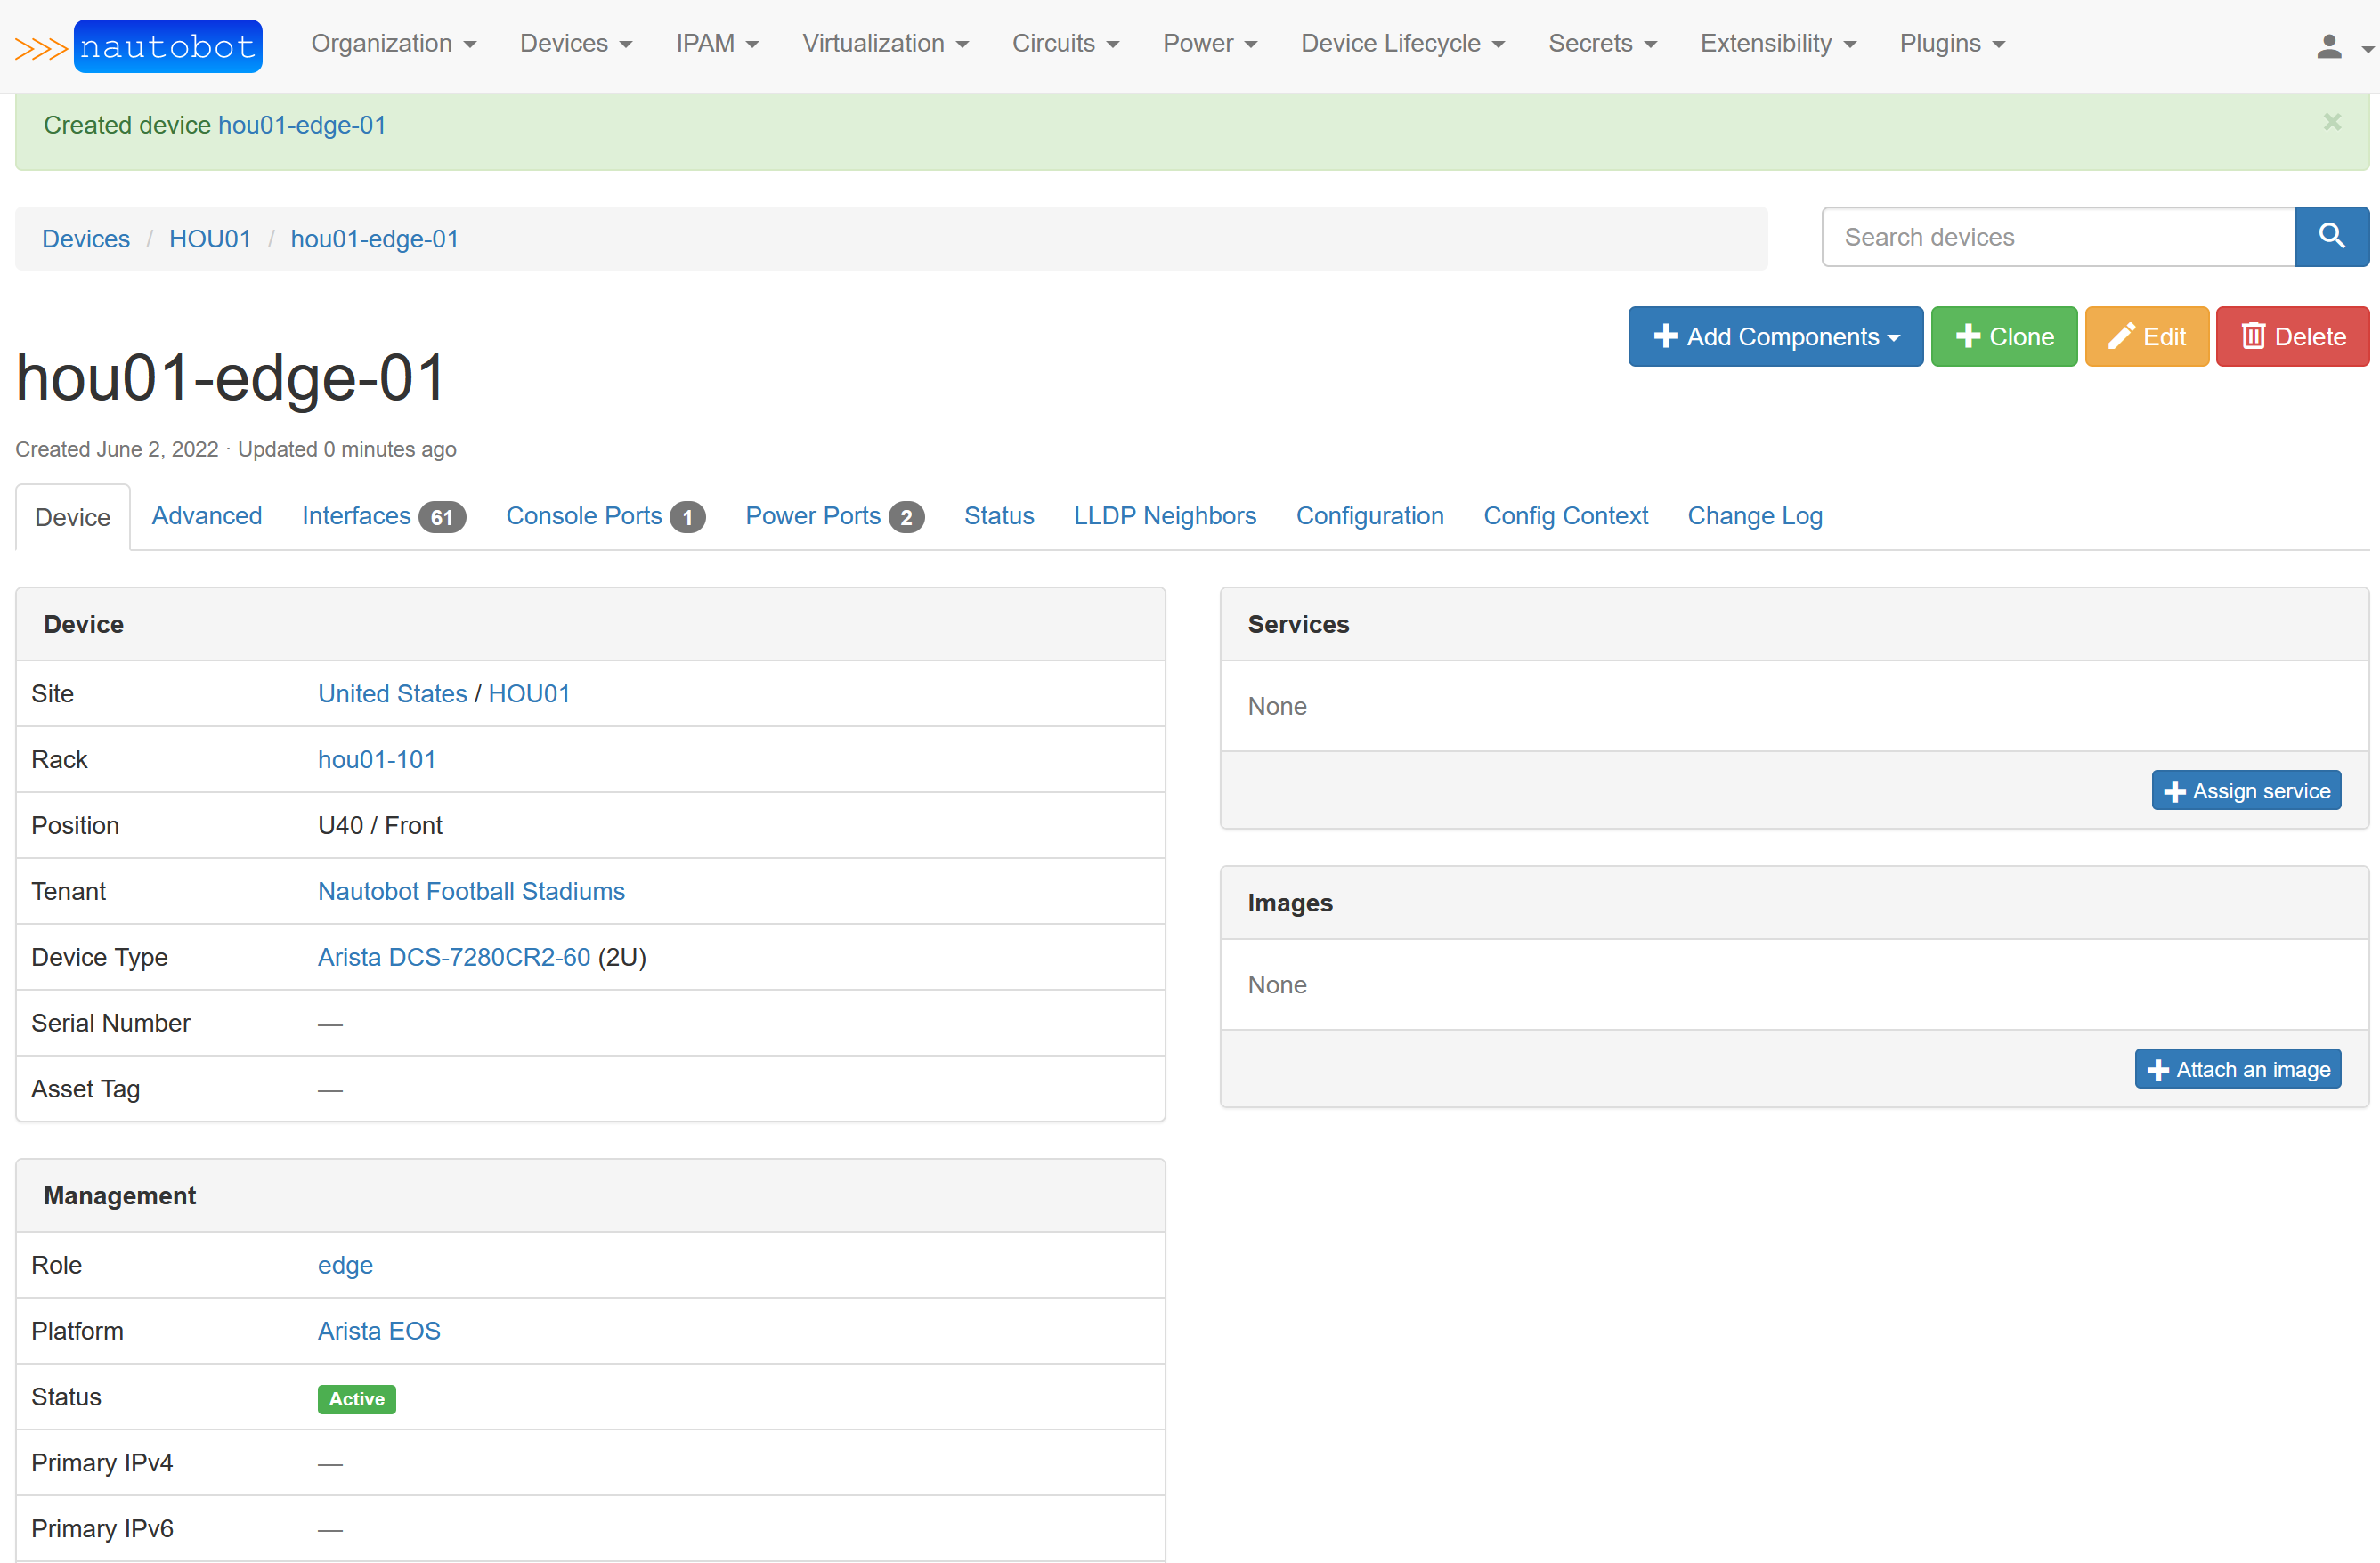
Task: Open the Organization menu
Action: pos(393,44)
